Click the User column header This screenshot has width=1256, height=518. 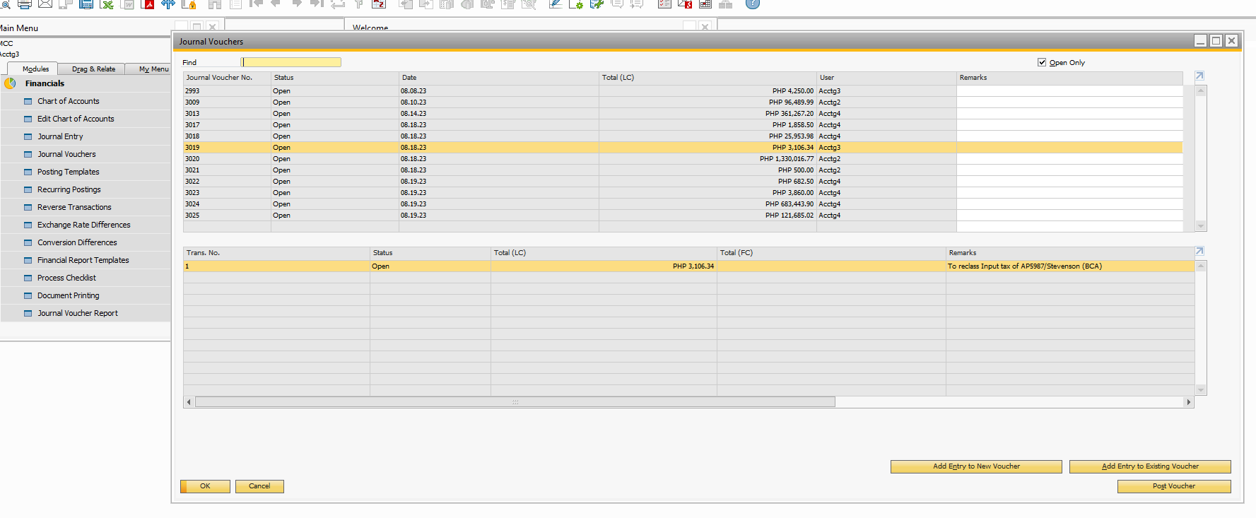tap(886, 78)
